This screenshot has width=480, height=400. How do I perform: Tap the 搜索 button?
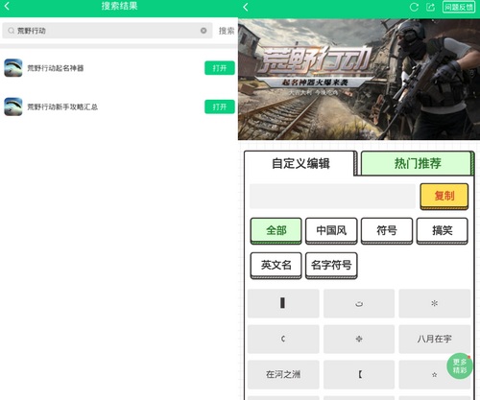pyautogui.click(x=227, y=31)
